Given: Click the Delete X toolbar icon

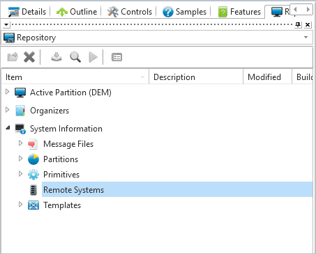Looking at the screenshot, I should (x=29, y=57).
